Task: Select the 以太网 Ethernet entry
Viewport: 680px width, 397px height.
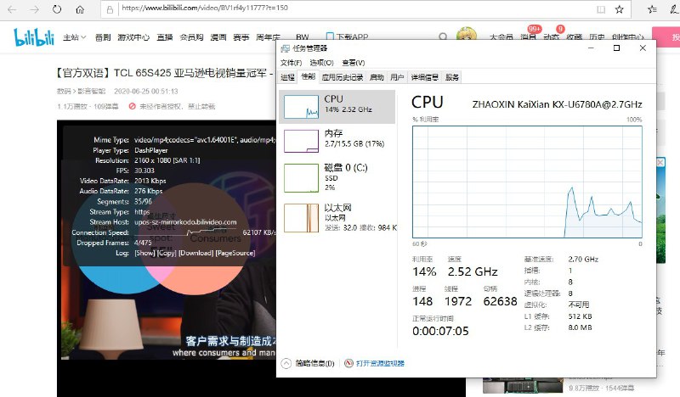Action: [x=337, y=218]
